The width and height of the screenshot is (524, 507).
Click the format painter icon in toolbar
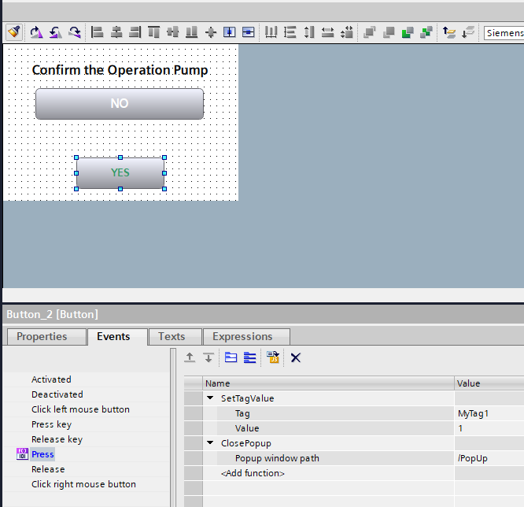13,32
